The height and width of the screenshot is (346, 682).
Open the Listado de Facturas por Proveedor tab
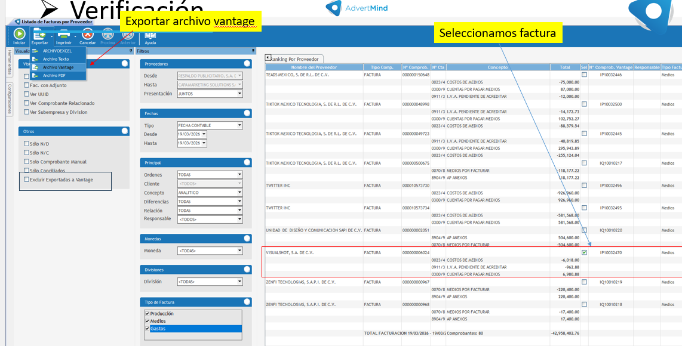(54, 21)
